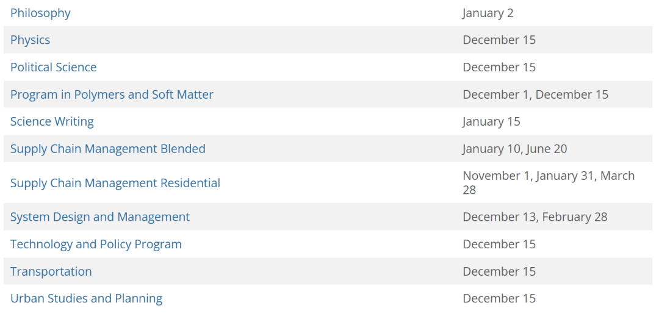Click the December 13, February 28 deadline
659x336 pixels.
(x=535, y=216)
